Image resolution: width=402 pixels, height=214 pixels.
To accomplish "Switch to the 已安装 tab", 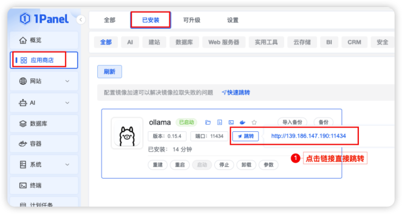I will click(150, 20).
